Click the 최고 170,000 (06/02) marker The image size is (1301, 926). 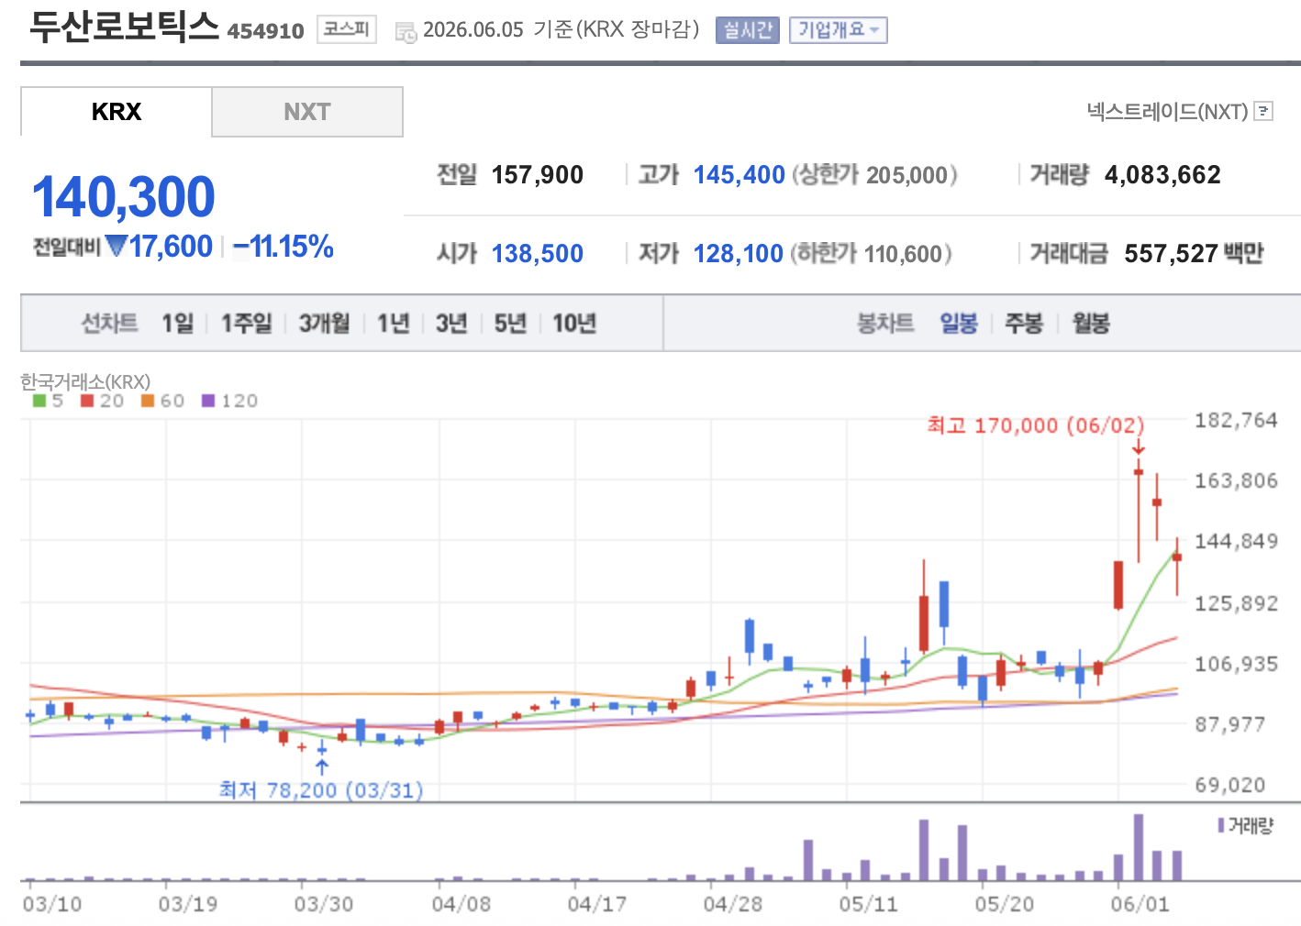(1036, 425)
